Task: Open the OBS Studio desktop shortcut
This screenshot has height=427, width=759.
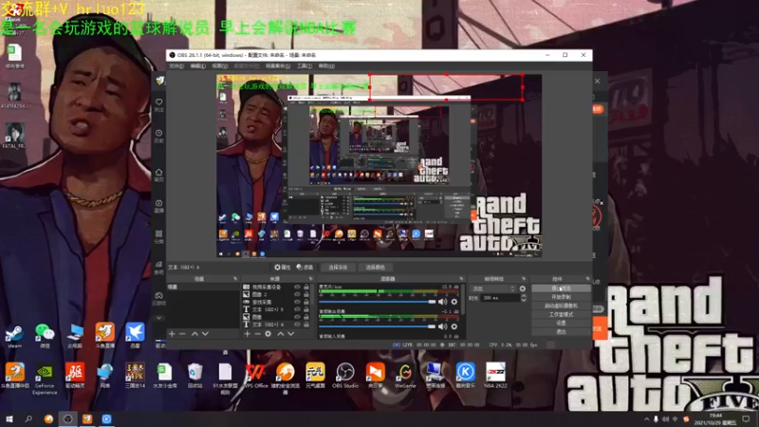Action: (345, 376)
